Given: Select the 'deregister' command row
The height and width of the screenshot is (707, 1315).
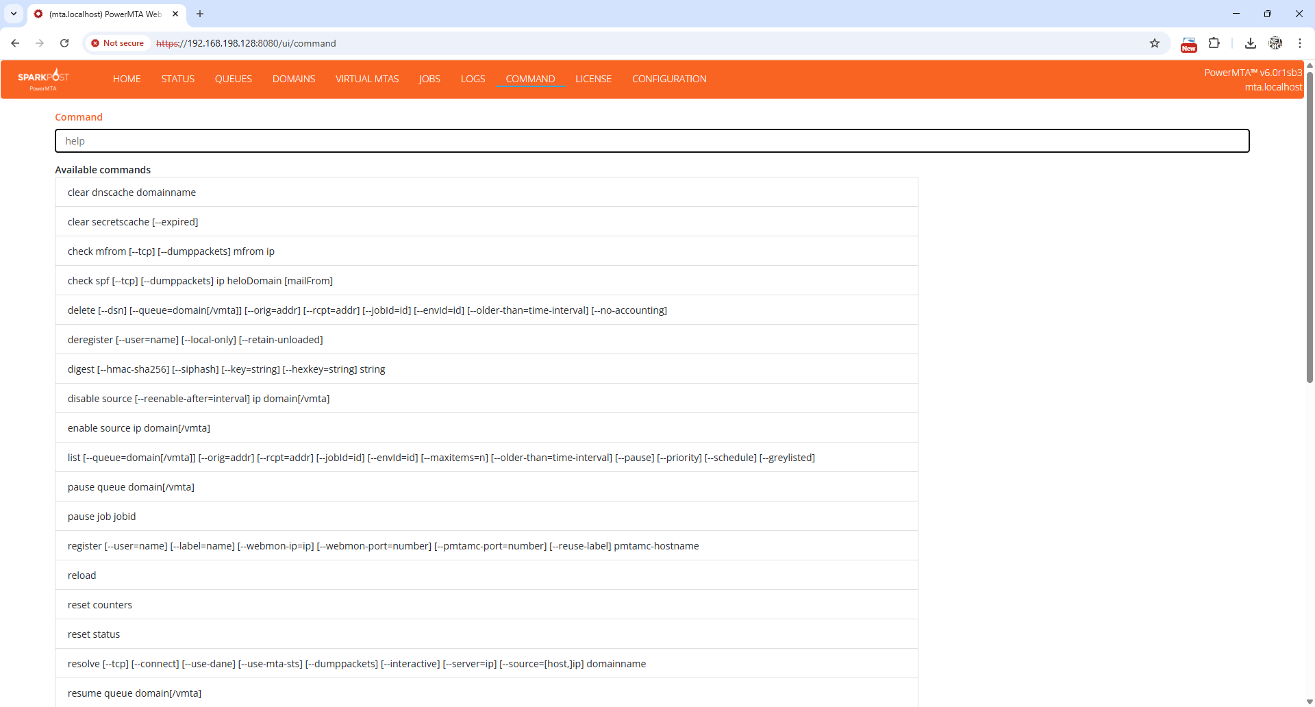Looking at the screenshot, I should (486, 340).
